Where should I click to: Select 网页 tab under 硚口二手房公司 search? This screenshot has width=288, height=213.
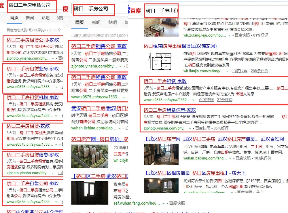[79, 22]
